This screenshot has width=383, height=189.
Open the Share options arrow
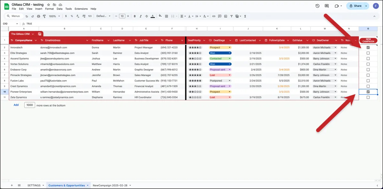[x=366, y=6]
